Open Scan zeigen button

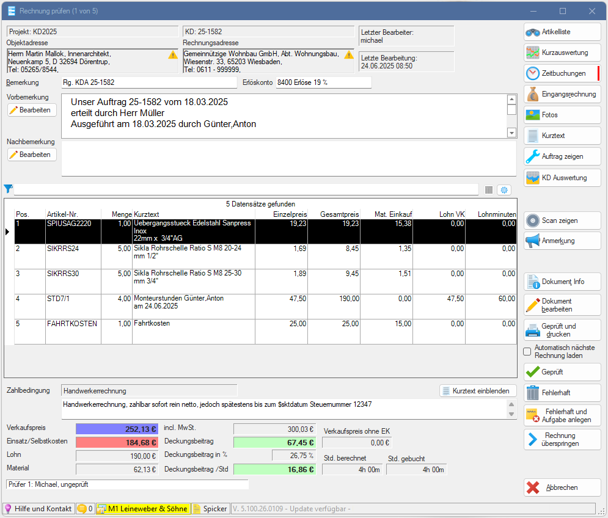click(x=562, y=221)
